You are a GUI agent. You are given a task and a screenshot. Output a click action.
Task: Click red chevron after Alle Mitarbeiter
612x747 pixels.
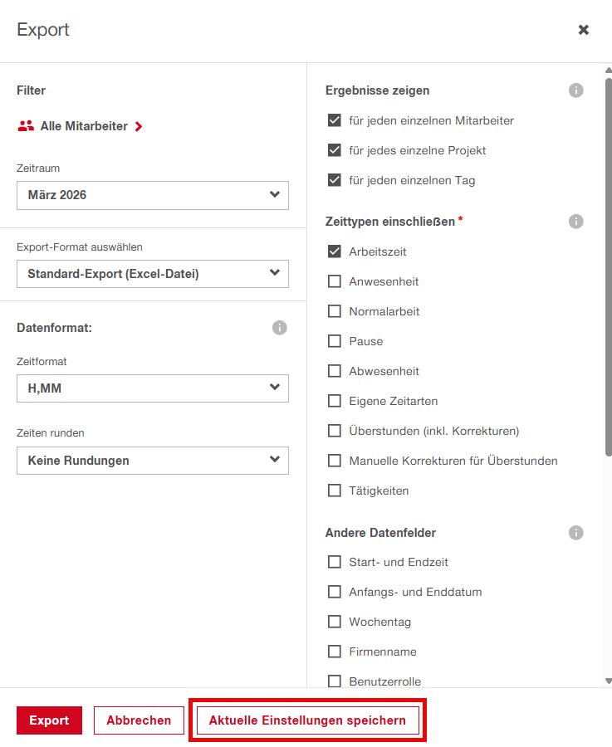[139, 126]
